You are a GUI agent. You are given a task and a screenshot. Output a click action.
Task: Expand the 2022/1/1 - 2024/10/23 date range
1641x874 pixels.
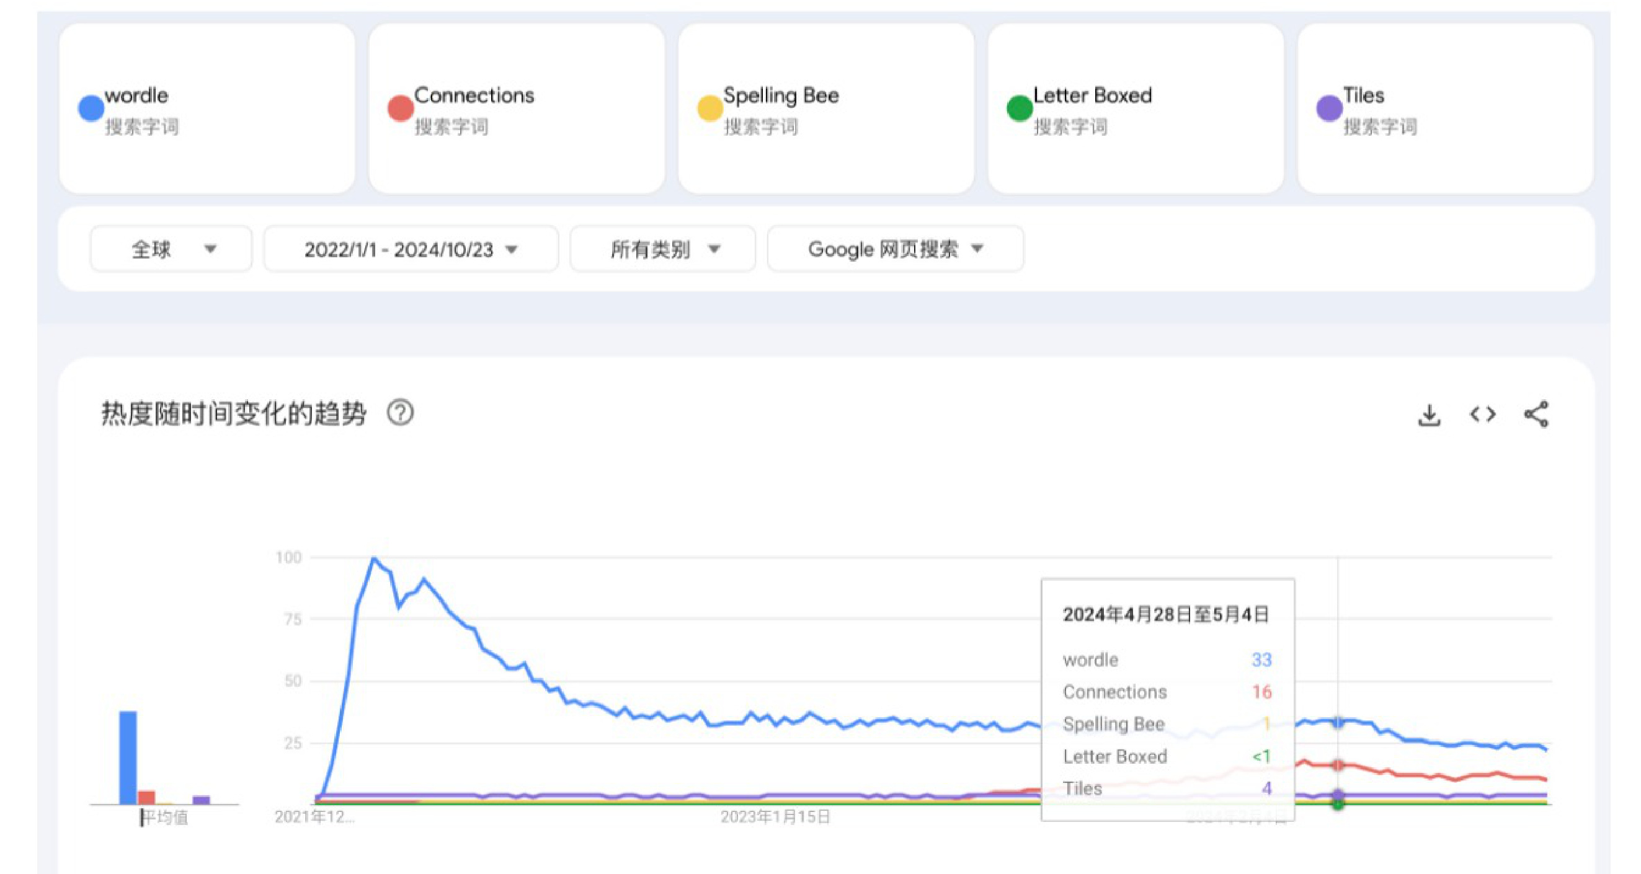[411, 249]
